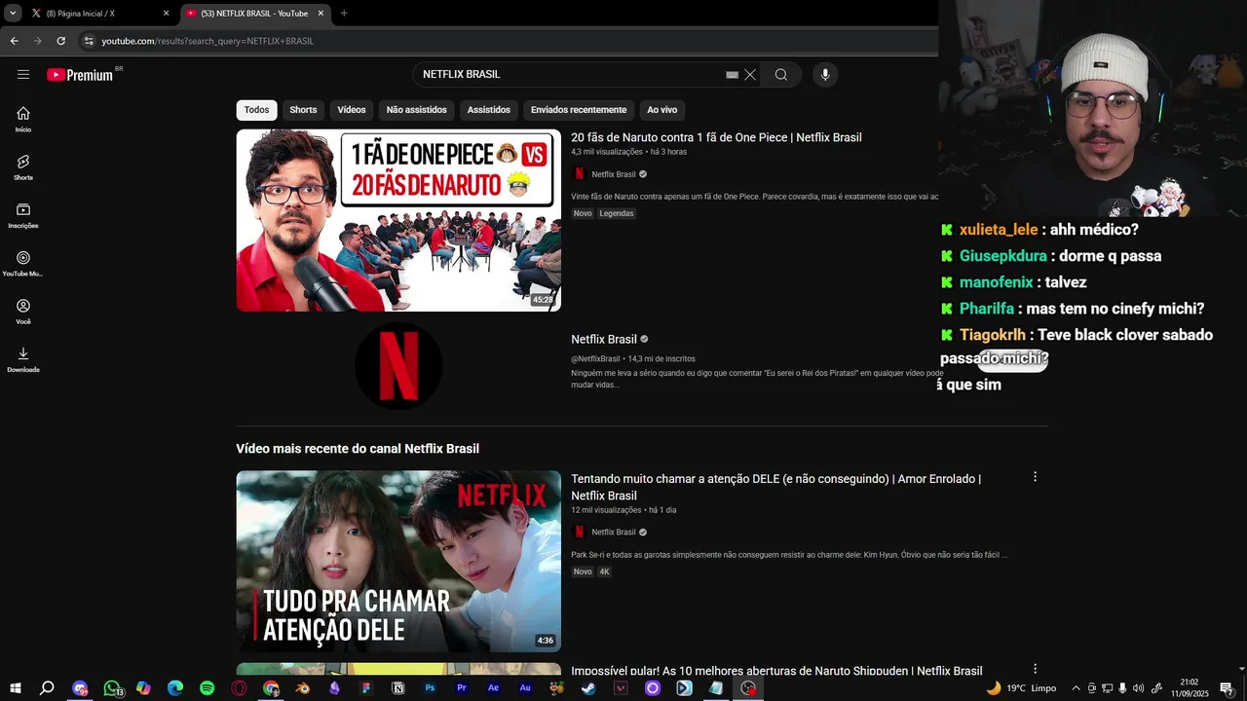Viewport: 1247px width, 701px height.
Task: Open Windows Start menu
Action: pos(15,688)
